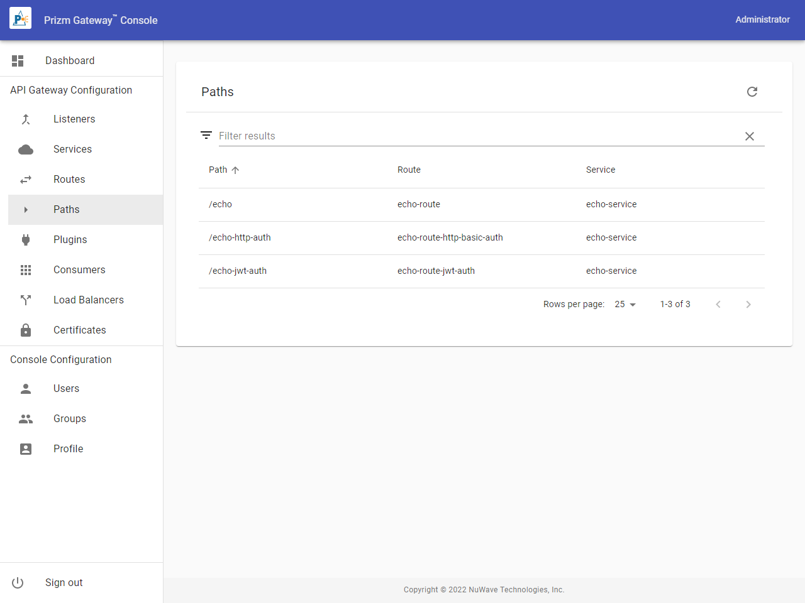Viewport: 805px width, 603px height.
Task: Click the Administrator account link
Action: 762,19
